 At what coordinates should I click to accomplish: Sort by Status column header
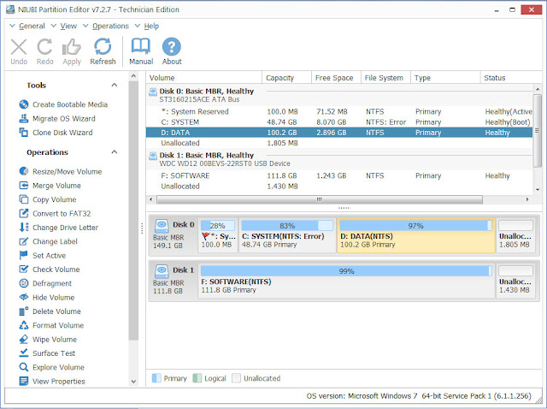(511, 78)
